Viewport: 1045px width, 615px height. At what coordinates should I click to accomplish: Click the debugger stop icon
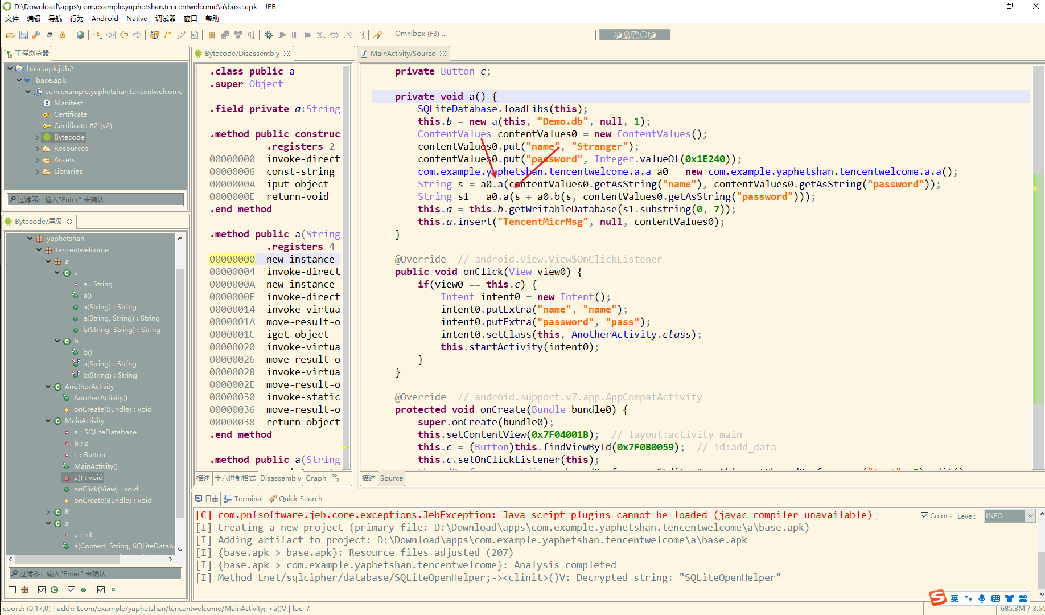pos(308,35)
